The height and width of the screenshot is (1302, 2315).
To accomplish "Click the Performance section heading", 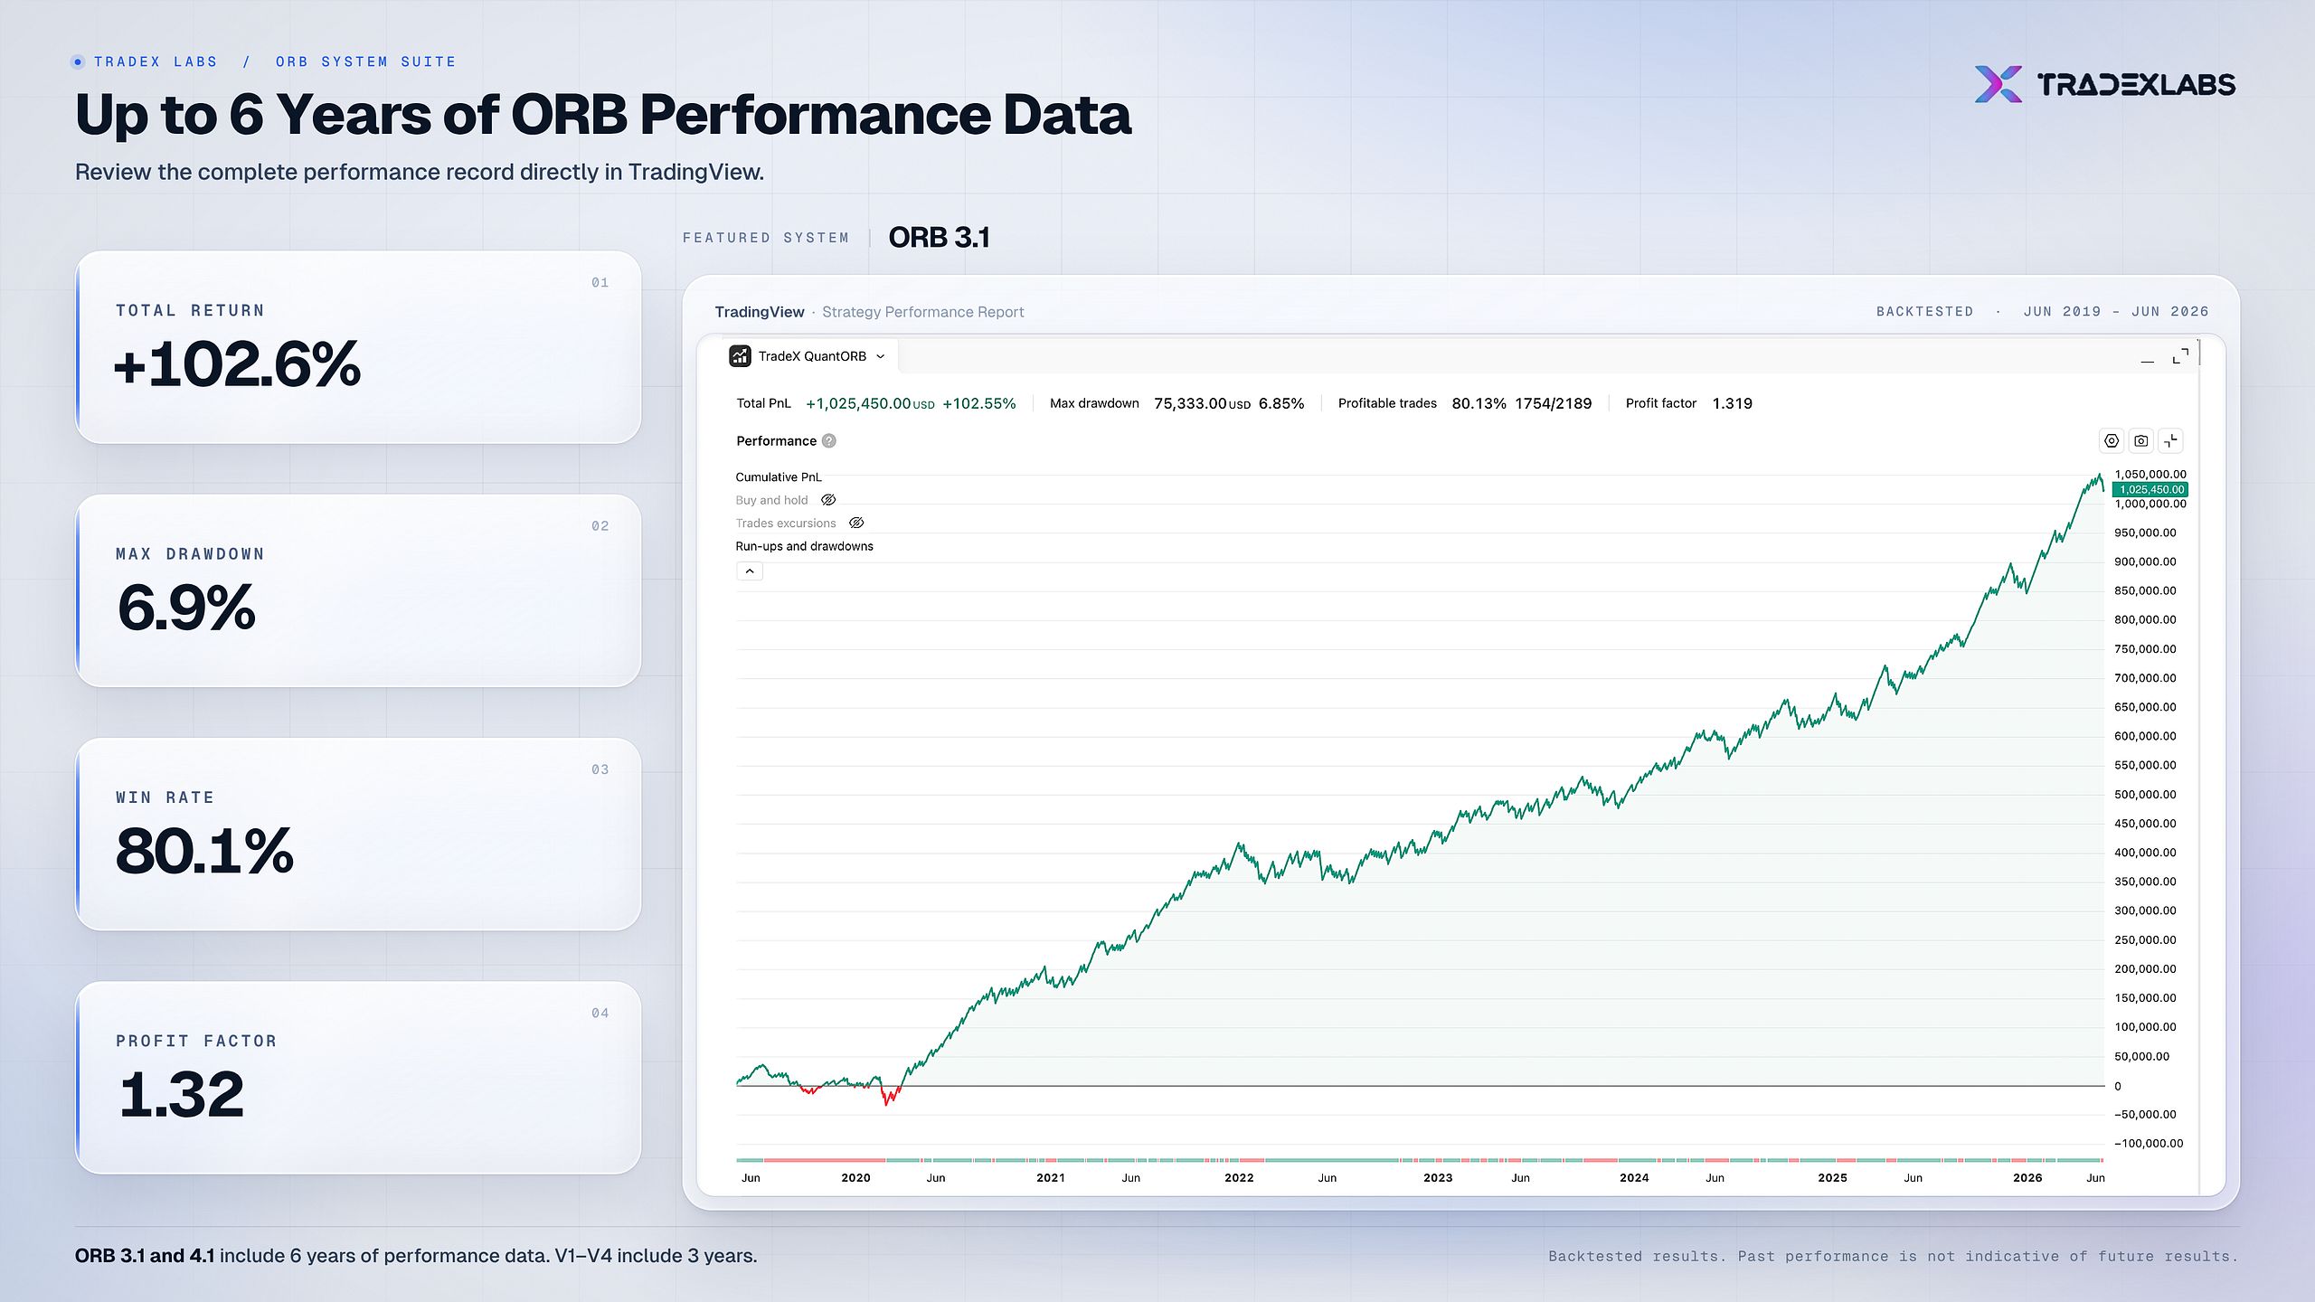I will [x=776, y=441].
